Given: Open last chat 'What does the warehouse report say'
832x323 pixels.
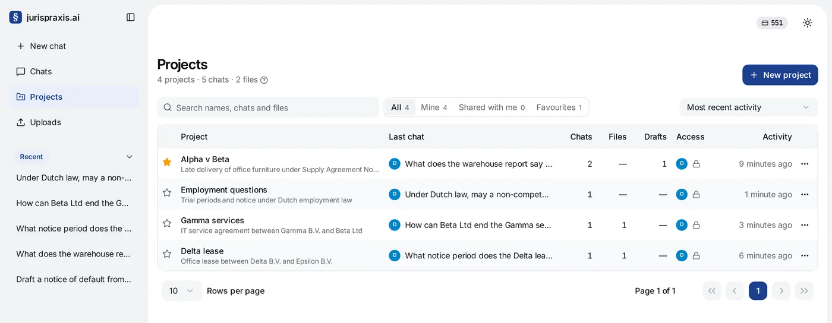Looking at the screenshot, I should (478, 164).
